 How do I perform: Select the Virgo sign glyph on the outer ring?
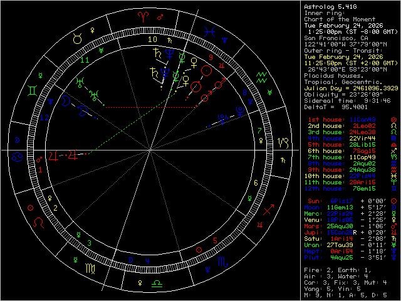click(x=91, y=268)
